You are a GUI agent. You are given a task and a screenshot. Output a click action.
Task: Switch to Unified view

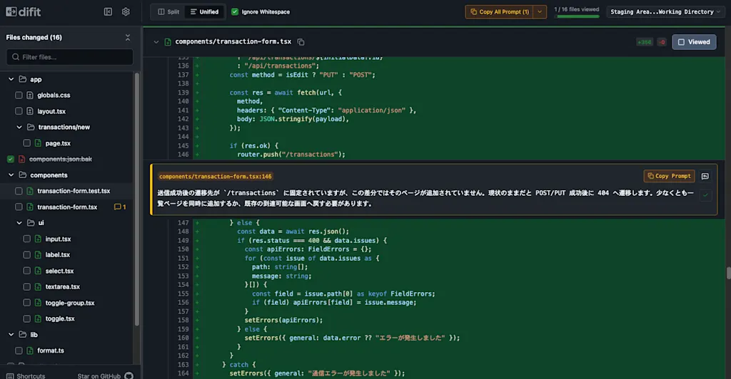(x=205, y=11)
